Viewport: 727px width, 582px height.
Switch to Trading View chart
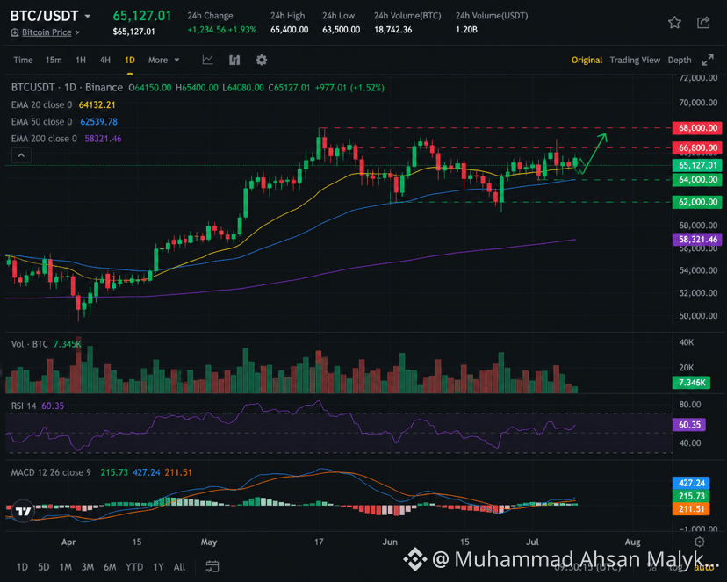point(635,60)
